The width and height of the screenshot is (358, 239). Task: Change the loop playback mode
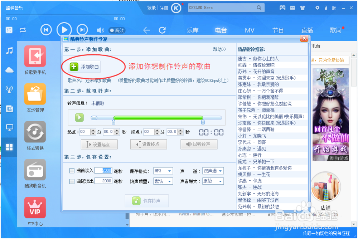point(23,30)
